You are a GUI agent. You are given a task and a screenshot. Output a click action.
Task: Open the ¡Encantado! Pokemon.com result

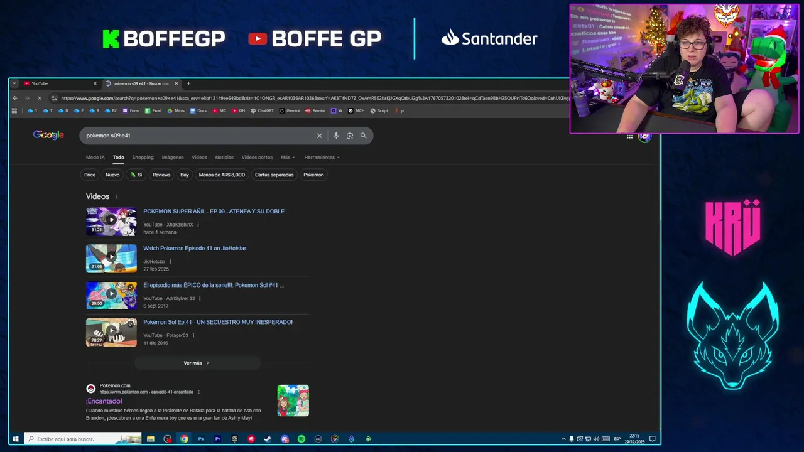click(104, 401)
